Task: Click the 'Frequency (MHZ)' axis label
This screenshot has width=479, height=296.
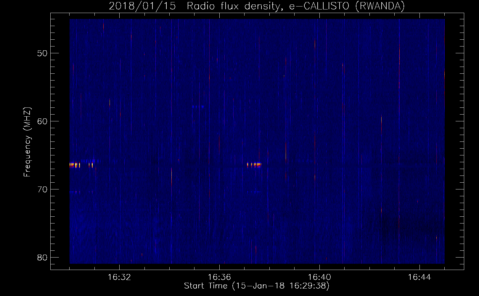Action: tap(27, 142)
